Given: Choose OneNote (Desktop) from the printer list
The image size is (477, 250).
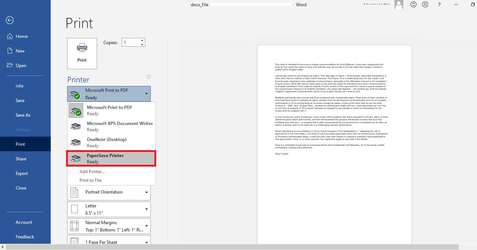Looking at the screenshot, I should (112, 142).
